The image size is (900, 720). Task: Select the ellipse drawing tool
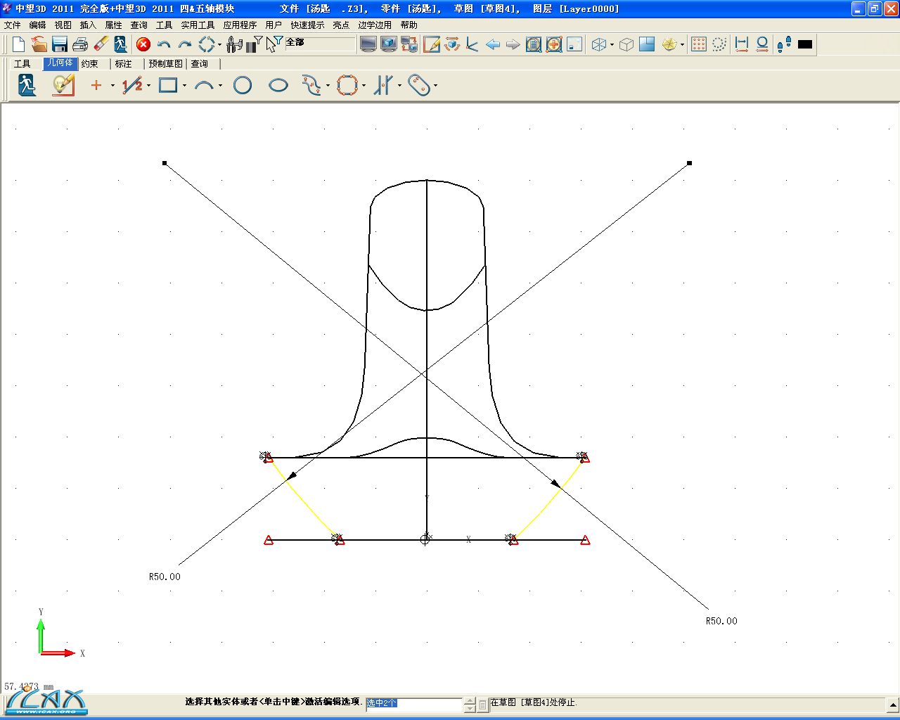(x=278, y=86)
